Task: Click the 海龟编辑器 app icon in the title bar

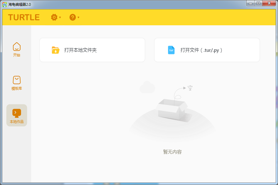Action: tap(5, 4)
